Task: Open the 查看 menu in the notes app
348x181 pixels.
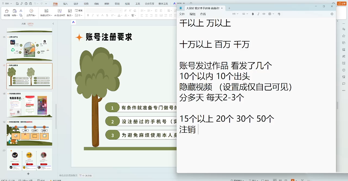Action: point(203,14)
